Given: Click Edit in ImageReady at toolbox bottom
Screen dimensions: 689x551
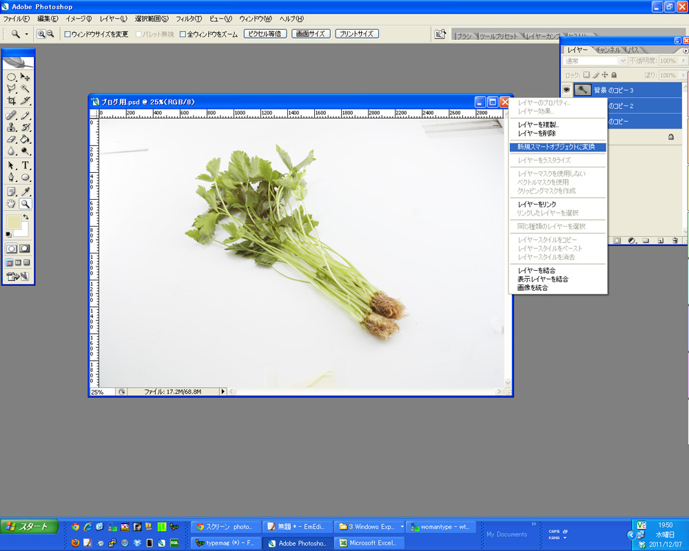Looking at the screenshot, I should [x=18, y=276].
